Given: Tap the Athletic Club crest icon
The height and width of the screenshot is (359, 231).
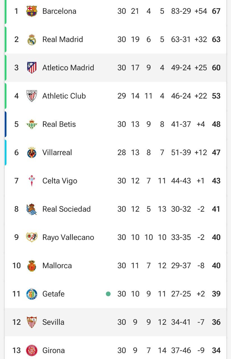Looking at the screenshot, I should pos(32,96).
